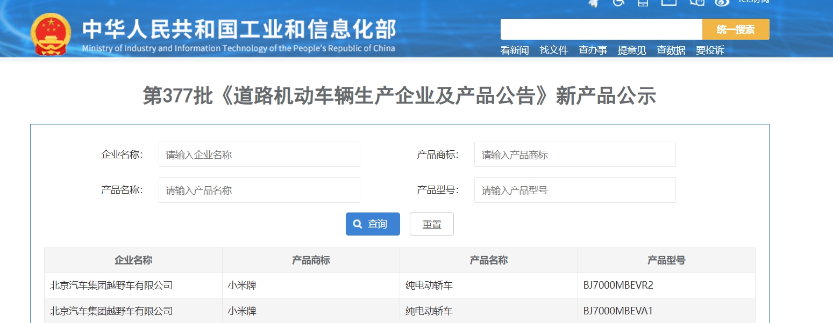833x323 pixels.
Task: Open the Weibo icon
Action: click(x=722, y=2)
